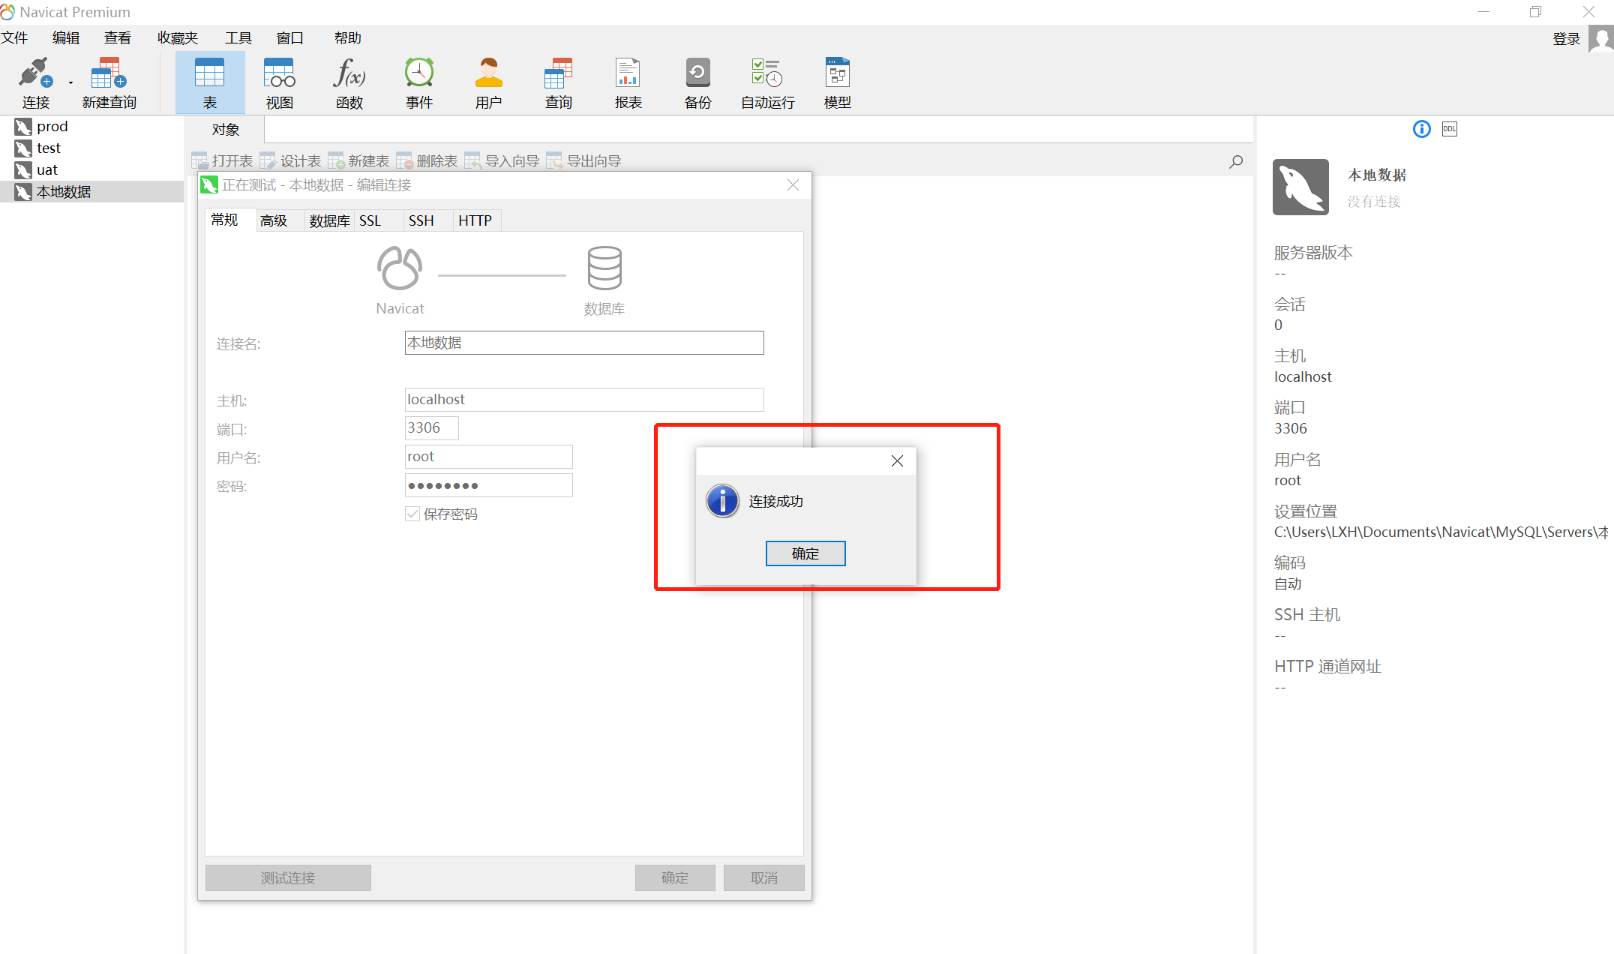Click the search magnifier icon in objects pane

(x=1235, y=161)
